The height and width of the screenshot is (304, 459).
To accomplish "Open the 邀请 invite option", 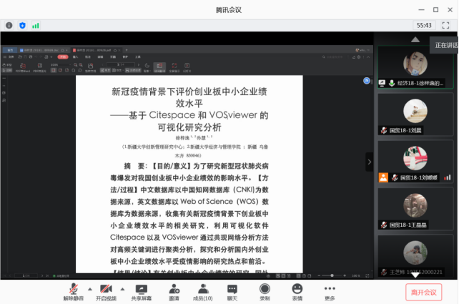I will (x=174, y=292).
